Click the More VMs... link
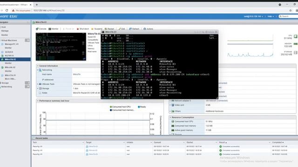Viewport: 298px width, 167px height. (x=10, y=79)
